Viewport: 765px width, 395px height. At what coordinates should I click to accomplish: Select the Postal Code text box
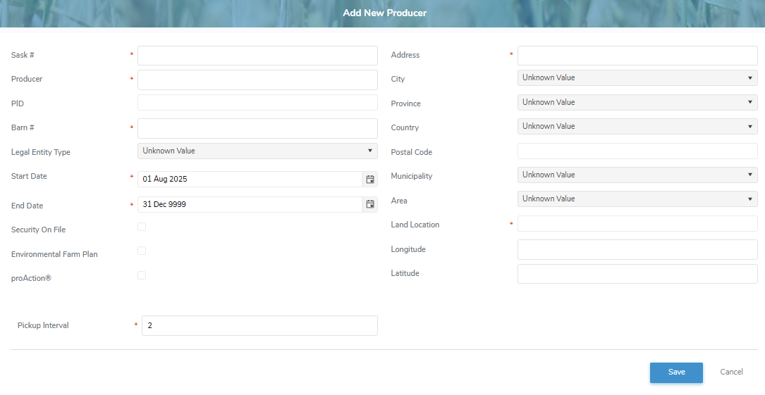[x=637, y=151]
